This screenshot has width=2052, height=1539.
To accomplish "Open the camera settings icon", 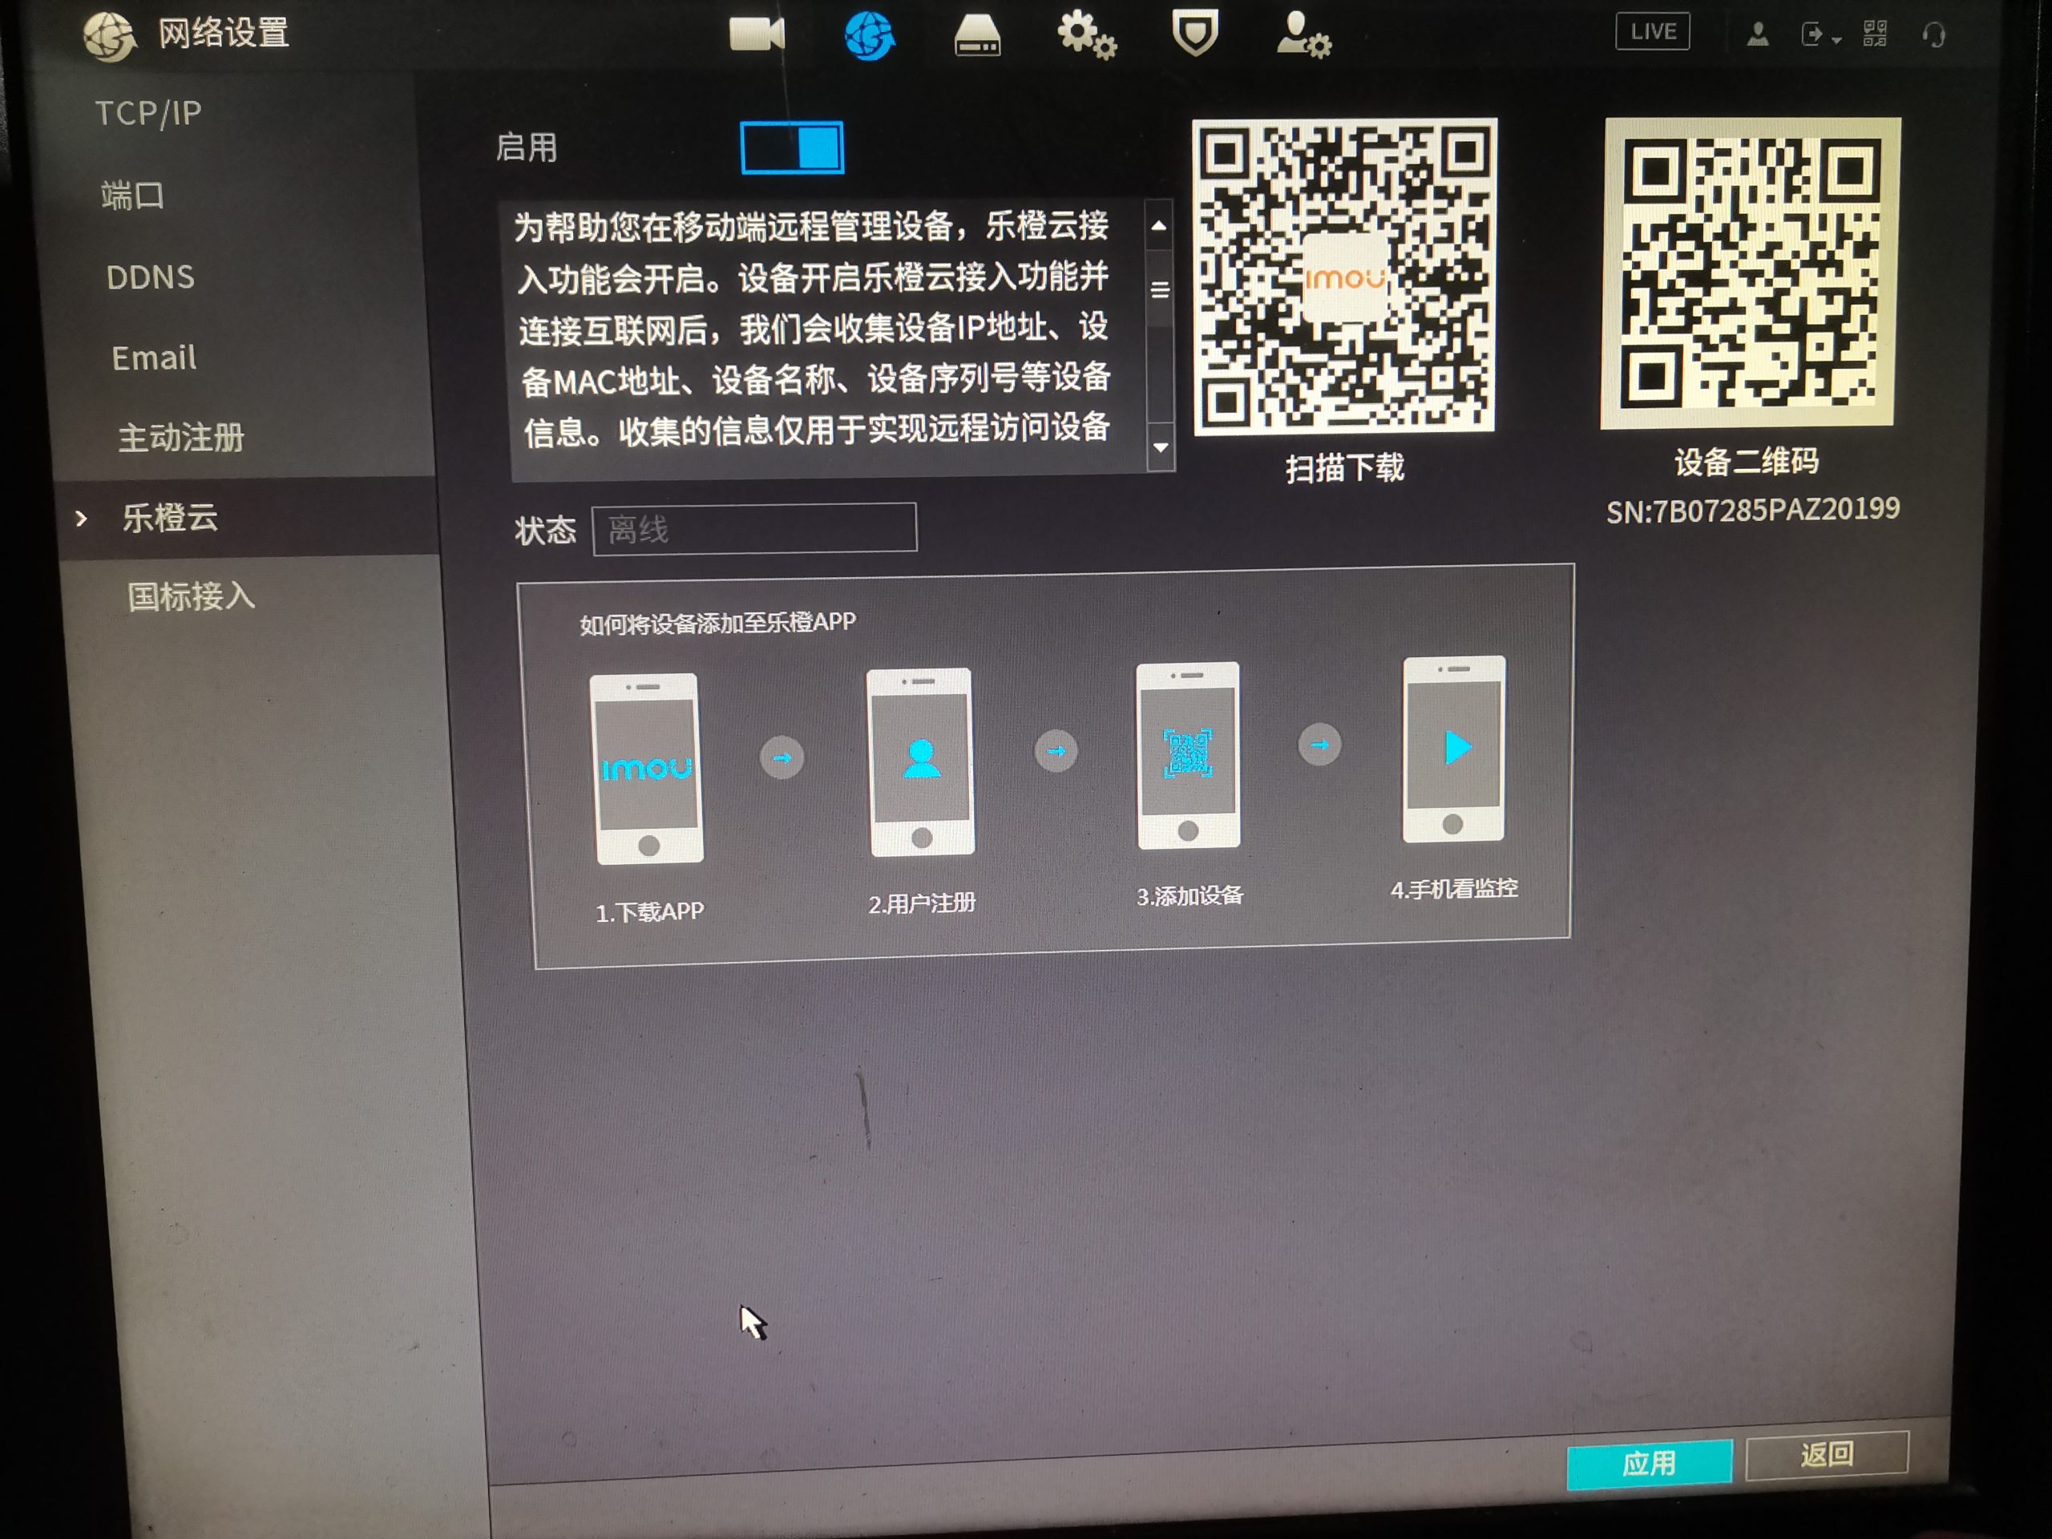I will 756,35.
